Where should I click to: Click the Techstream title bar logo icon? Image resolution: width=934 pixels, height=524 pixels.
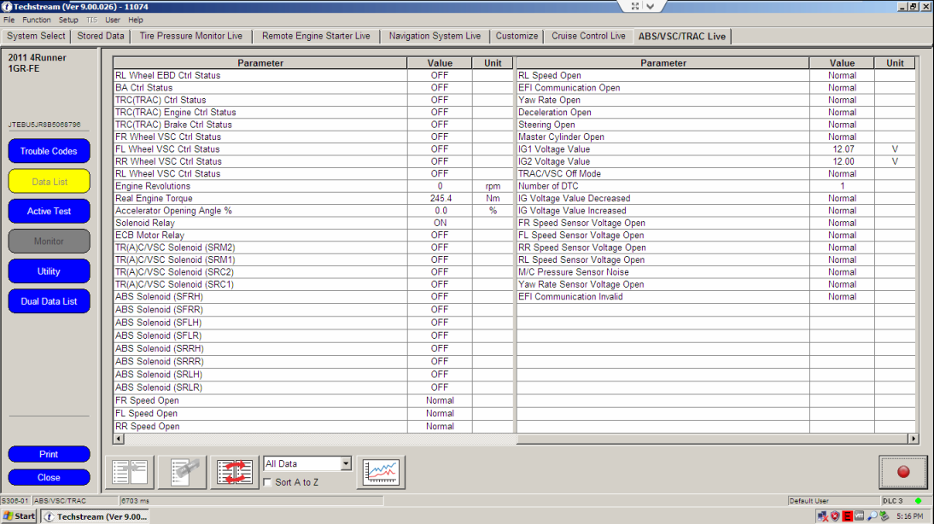tap(7, 7)
